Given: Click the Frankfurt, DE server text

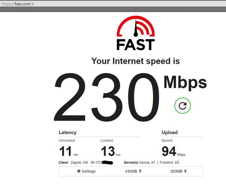Looking at the screenshot, I should [169, 163].
